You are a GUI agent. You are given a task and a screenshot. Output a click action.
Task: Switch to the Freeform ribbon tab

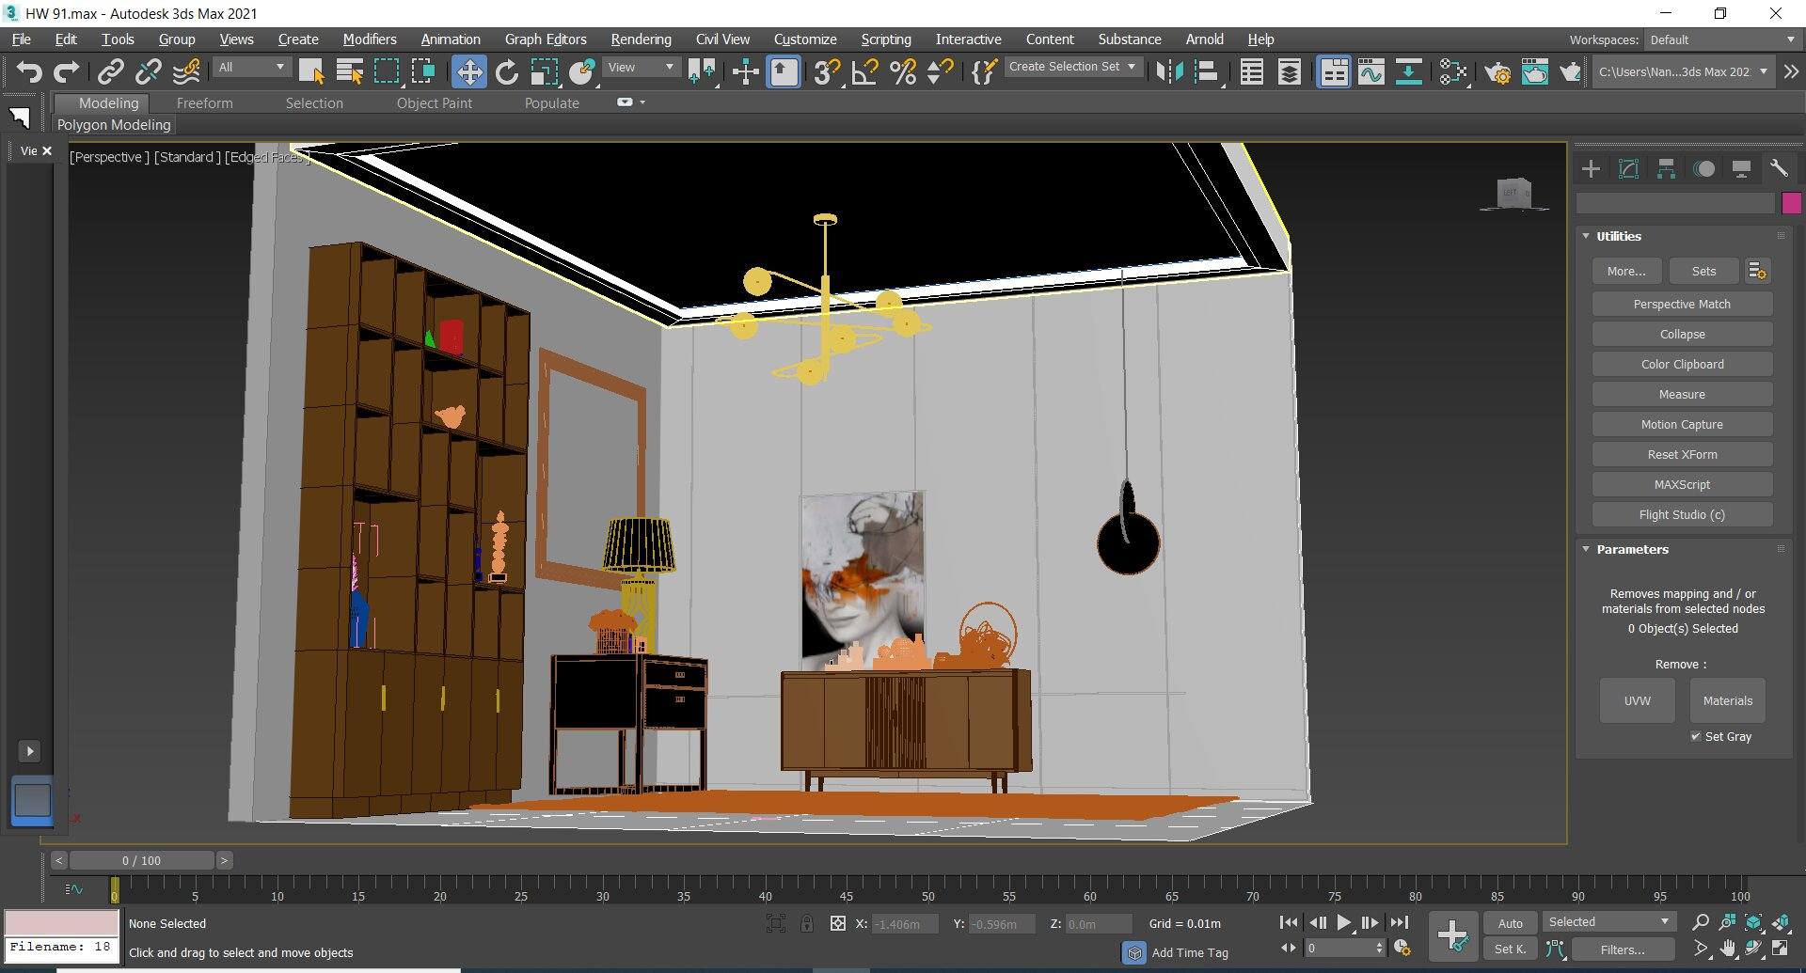pyautogui.click(x=205, y=103)
